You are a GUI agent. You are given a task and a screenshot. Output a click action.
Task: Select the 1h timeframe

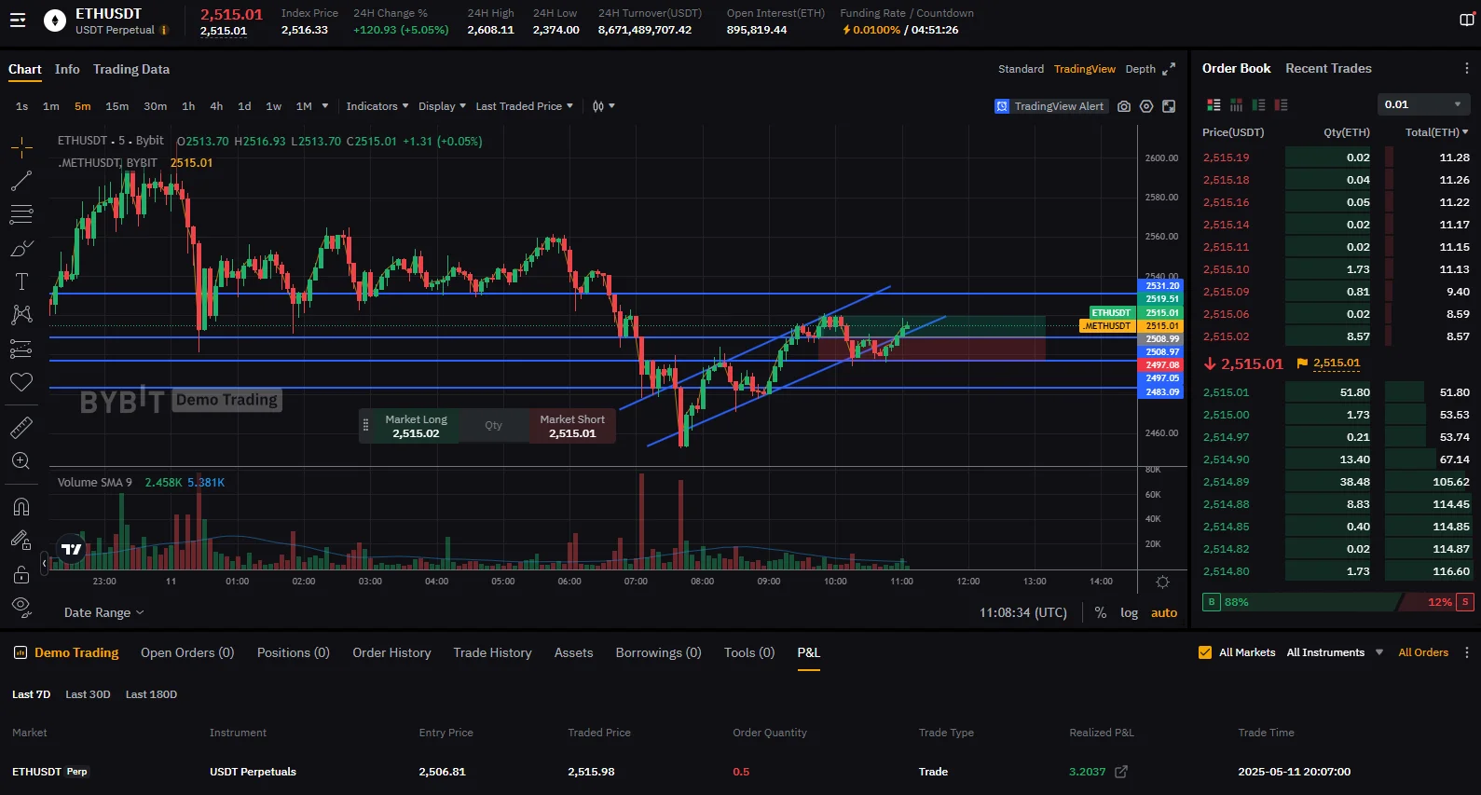pos(188,106)
